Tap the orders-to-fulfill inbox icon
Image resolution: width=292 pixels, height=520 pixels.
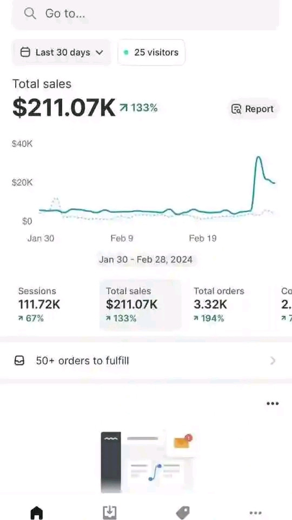tap(19, 361)
